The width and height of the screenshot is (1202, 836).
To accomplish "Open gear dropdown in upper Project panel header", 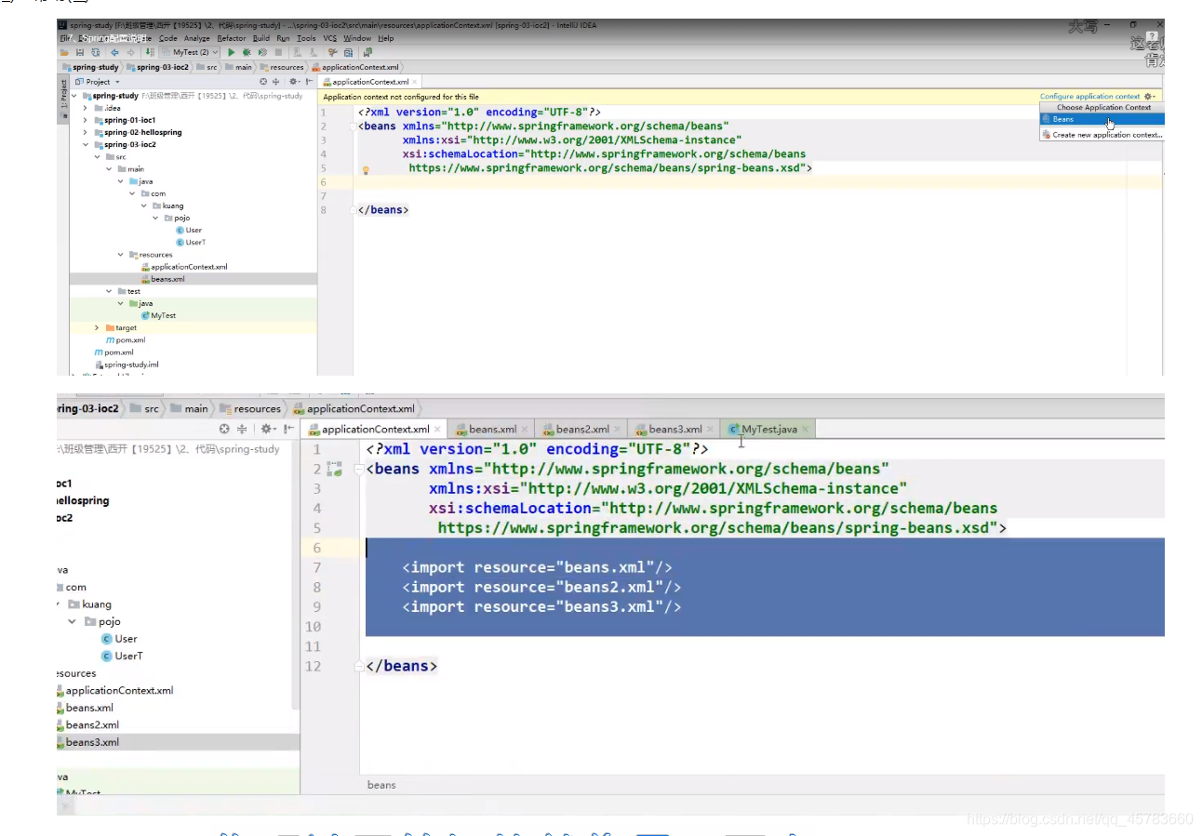I will [x=294, y=82].
